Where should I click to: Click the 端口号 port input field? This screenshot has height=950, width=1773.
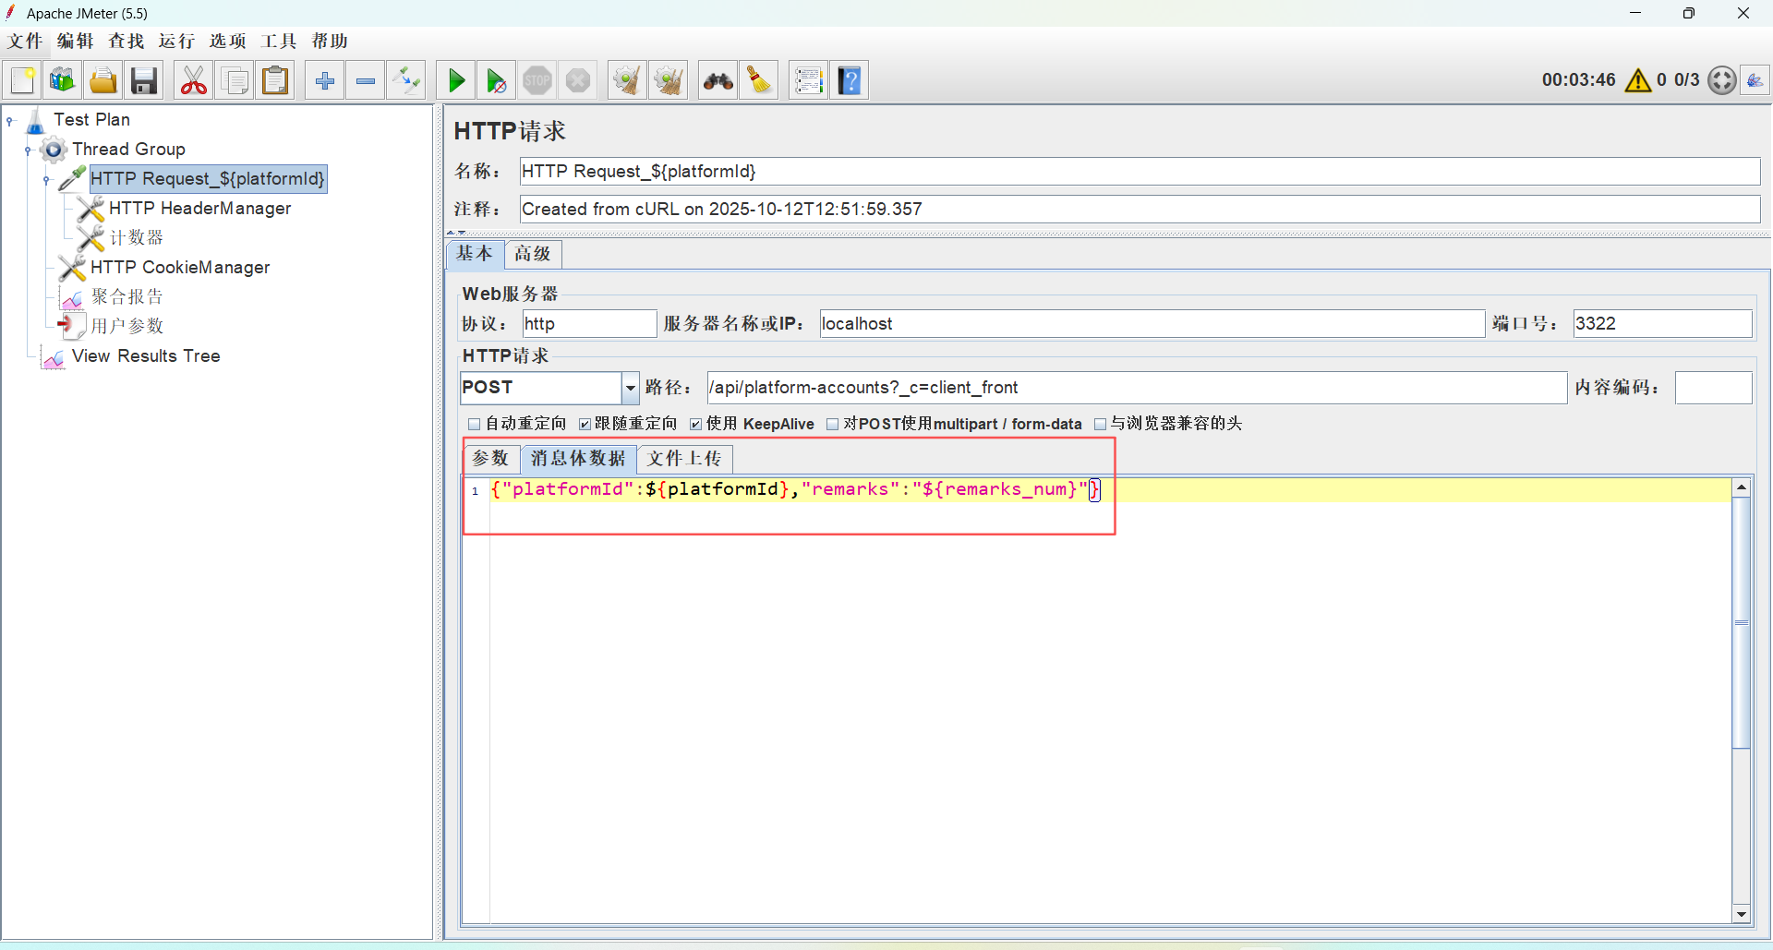[1662, 324]
